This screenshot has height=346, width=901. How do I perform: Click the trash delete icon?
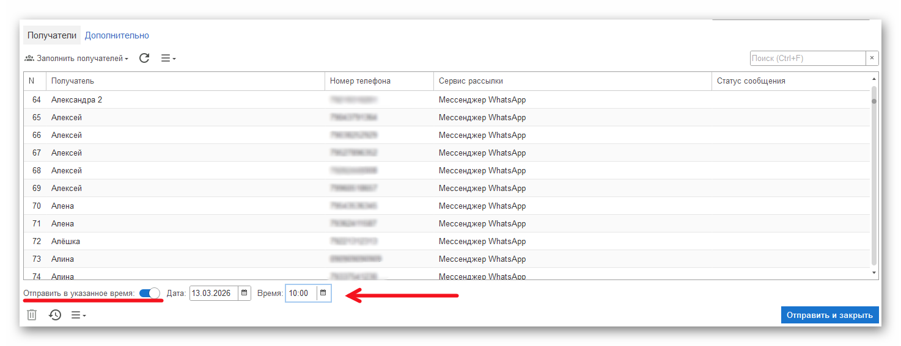(32, 315)
